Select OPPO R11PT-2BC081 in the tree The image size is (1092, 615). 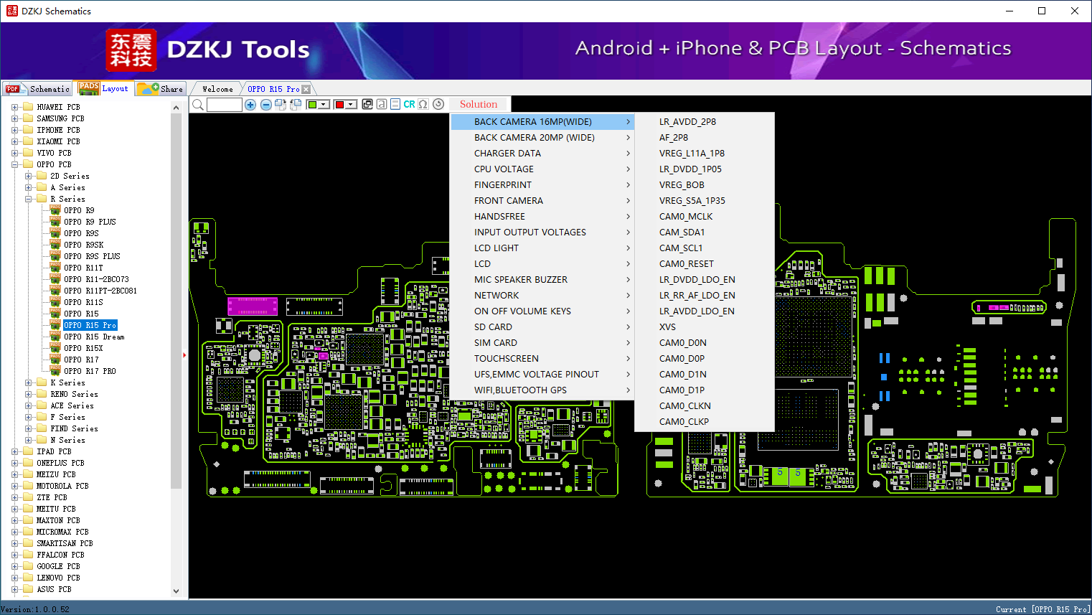coord(100,291)
